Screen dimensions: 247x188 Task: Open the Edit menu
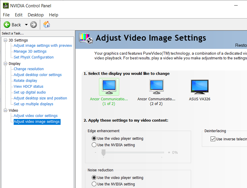(19, 15)
